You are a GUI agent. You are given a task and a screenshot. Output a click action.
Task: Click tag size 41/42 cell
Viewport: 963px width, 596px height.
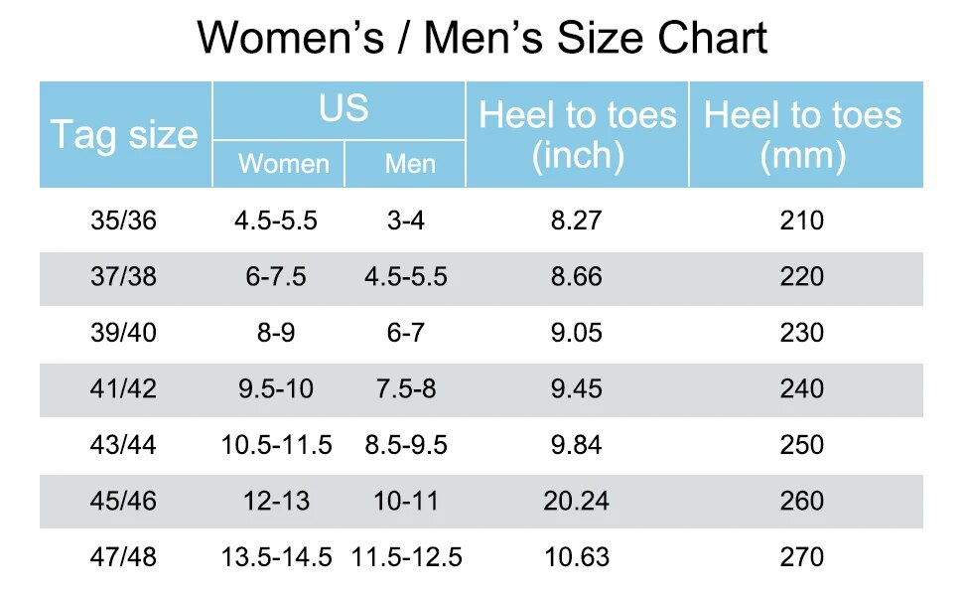point(123,389)
